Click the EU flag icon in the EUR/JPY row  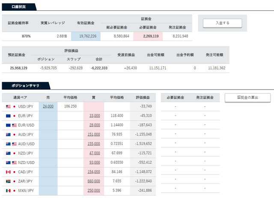[x=8, y=116]
